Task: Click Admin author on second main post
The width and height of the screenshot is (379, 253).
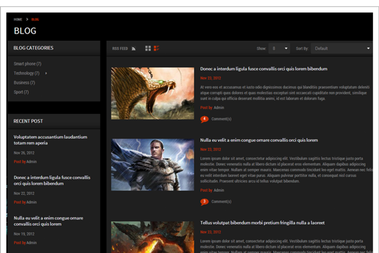Action: (219, 190)
